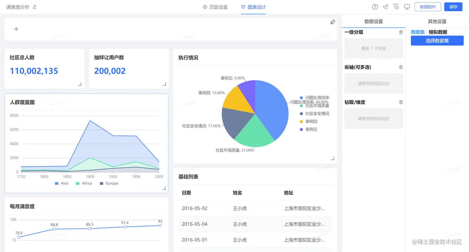Open the filter settings icon in the header
The height and width of the screenshot is (252, 469).
396,7
